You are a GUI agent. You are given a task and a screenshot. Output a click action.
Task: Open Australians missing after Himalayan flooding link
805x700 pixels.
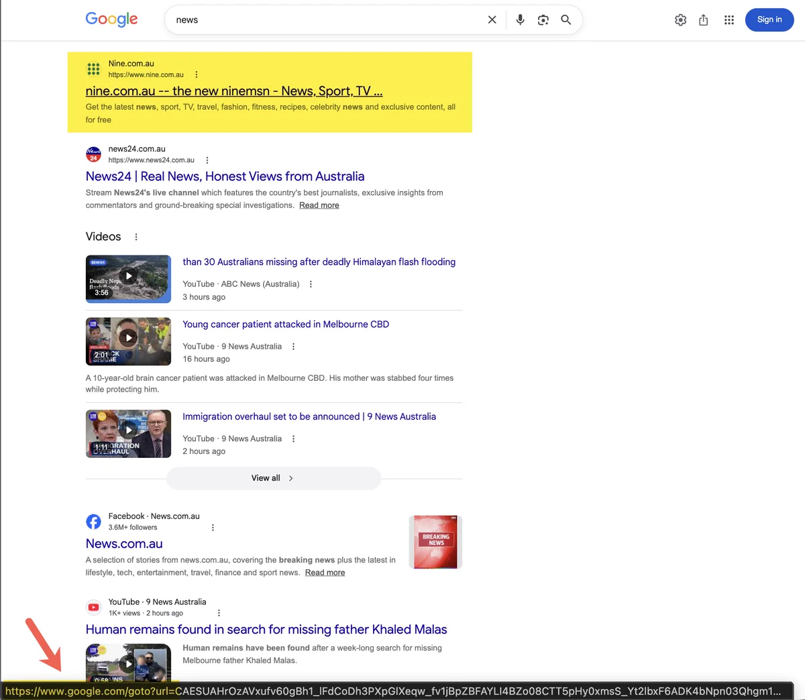click(319, 262)
